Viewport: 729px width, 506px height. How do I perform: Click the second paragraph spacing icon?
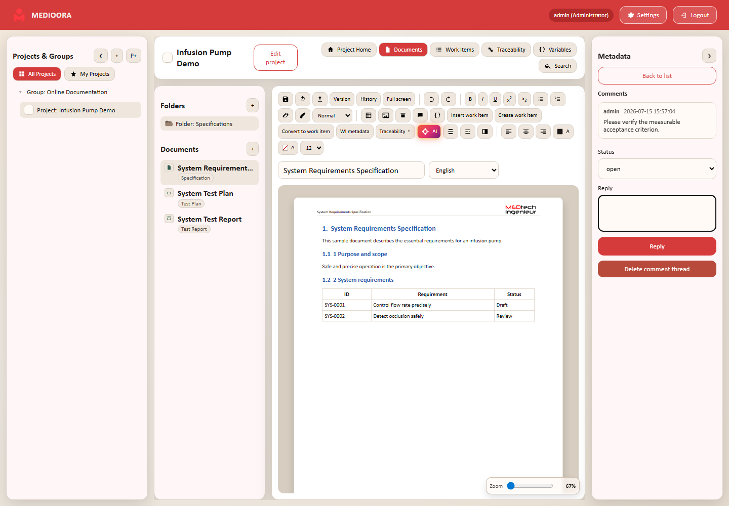pos(468,132)
